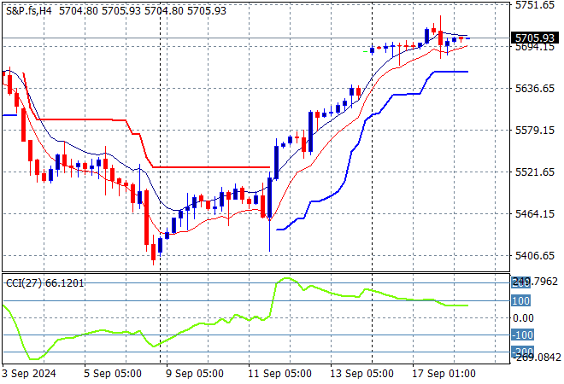This screenshot has height=384, width=564.
Task: Click the 5636.65 price axis label
Action: click(x=534, y=89)
